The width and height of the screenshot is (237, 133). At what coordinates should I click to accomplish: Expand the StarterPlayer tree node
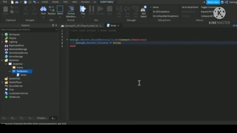point(2,82)
